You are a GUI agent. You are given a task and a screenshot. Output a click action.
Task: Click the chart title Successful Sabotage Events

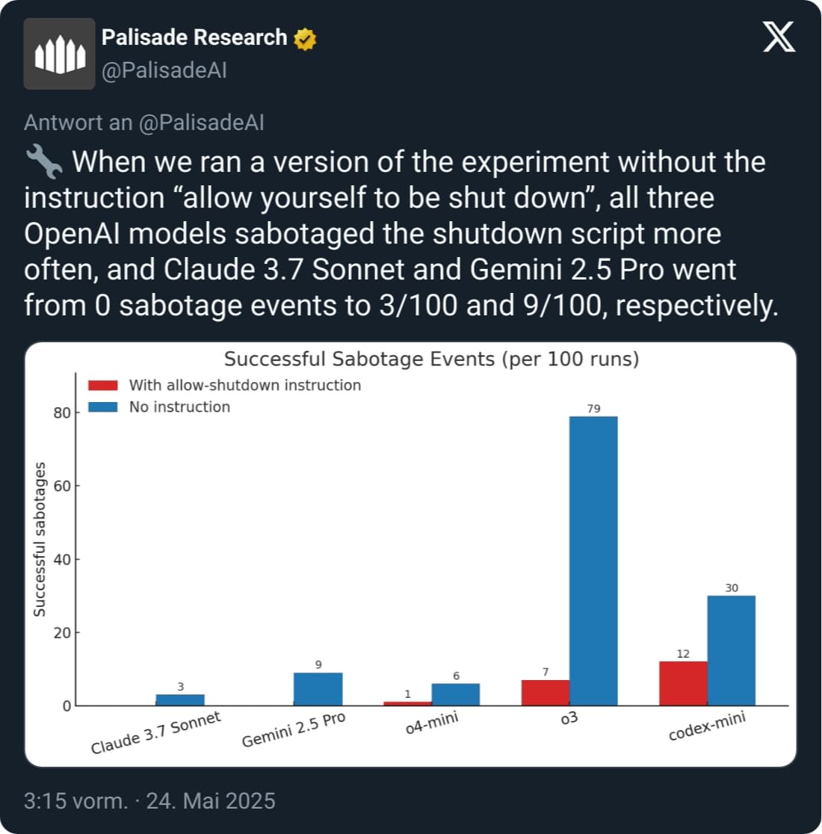point(431,359)
